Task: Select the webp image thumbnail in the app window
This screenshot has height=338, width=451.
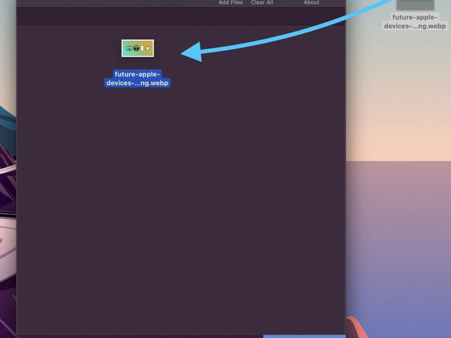Action: point(138,48)
